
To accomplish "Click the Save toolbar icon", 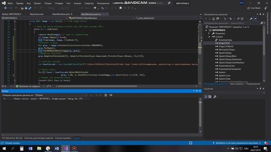I will pyautogui.click(x=26, y=8).
